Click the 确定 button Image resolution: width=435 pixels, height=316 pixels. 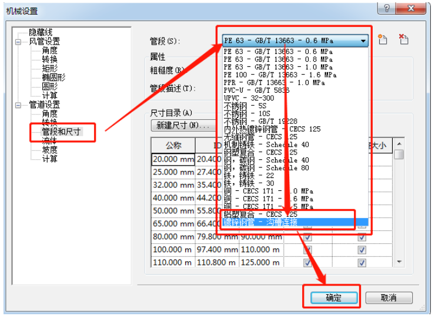click(x=334, y=298)
